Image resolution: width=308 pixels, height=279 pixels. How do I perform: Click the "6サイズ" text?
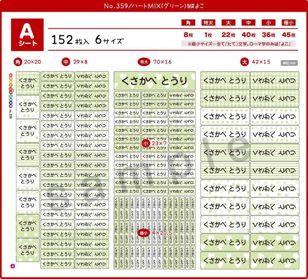[110, 40]
